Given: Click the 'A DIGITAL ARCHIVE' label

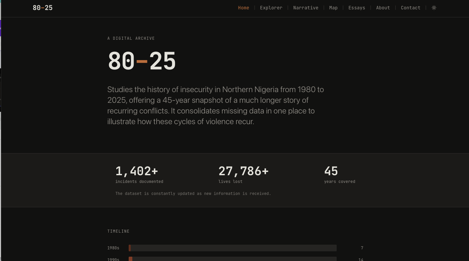Looking at the screenshot, I should pos(131,38).
